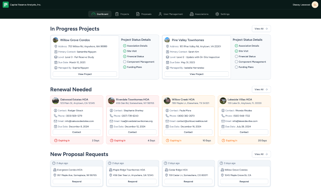Respond to Willow Grove Condos proposal request
This screenshot has height=196, width=321.
click(x=244, y=181)
